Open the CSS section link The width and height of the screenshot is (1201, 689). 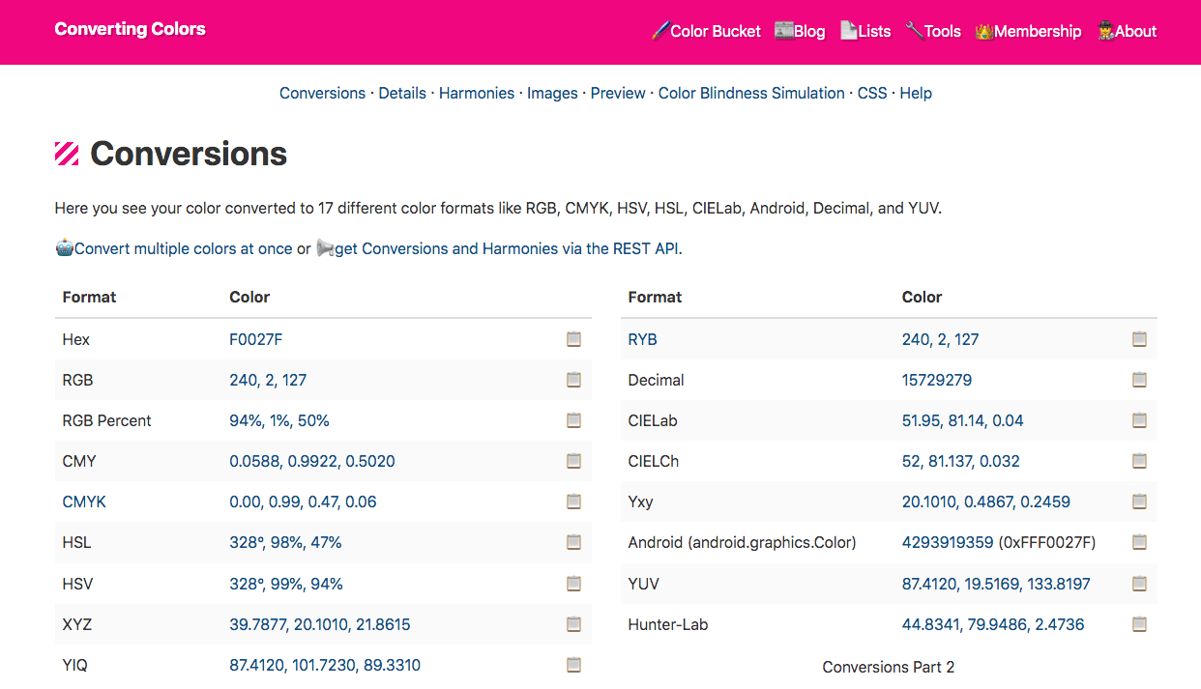pyautogui.click(x=872, y=93)
